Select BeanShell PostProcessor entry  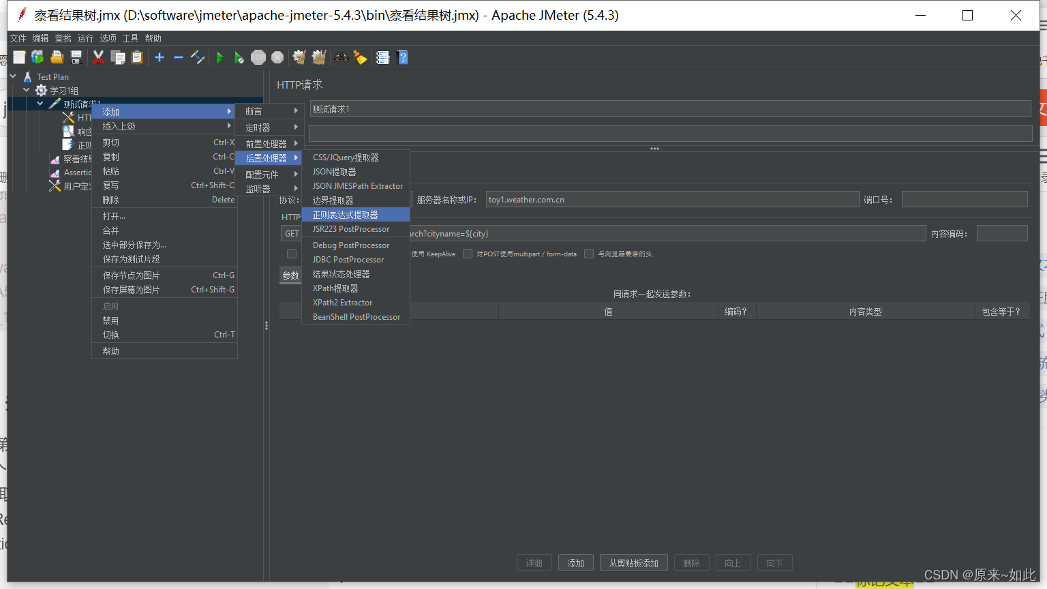point(356,317)
